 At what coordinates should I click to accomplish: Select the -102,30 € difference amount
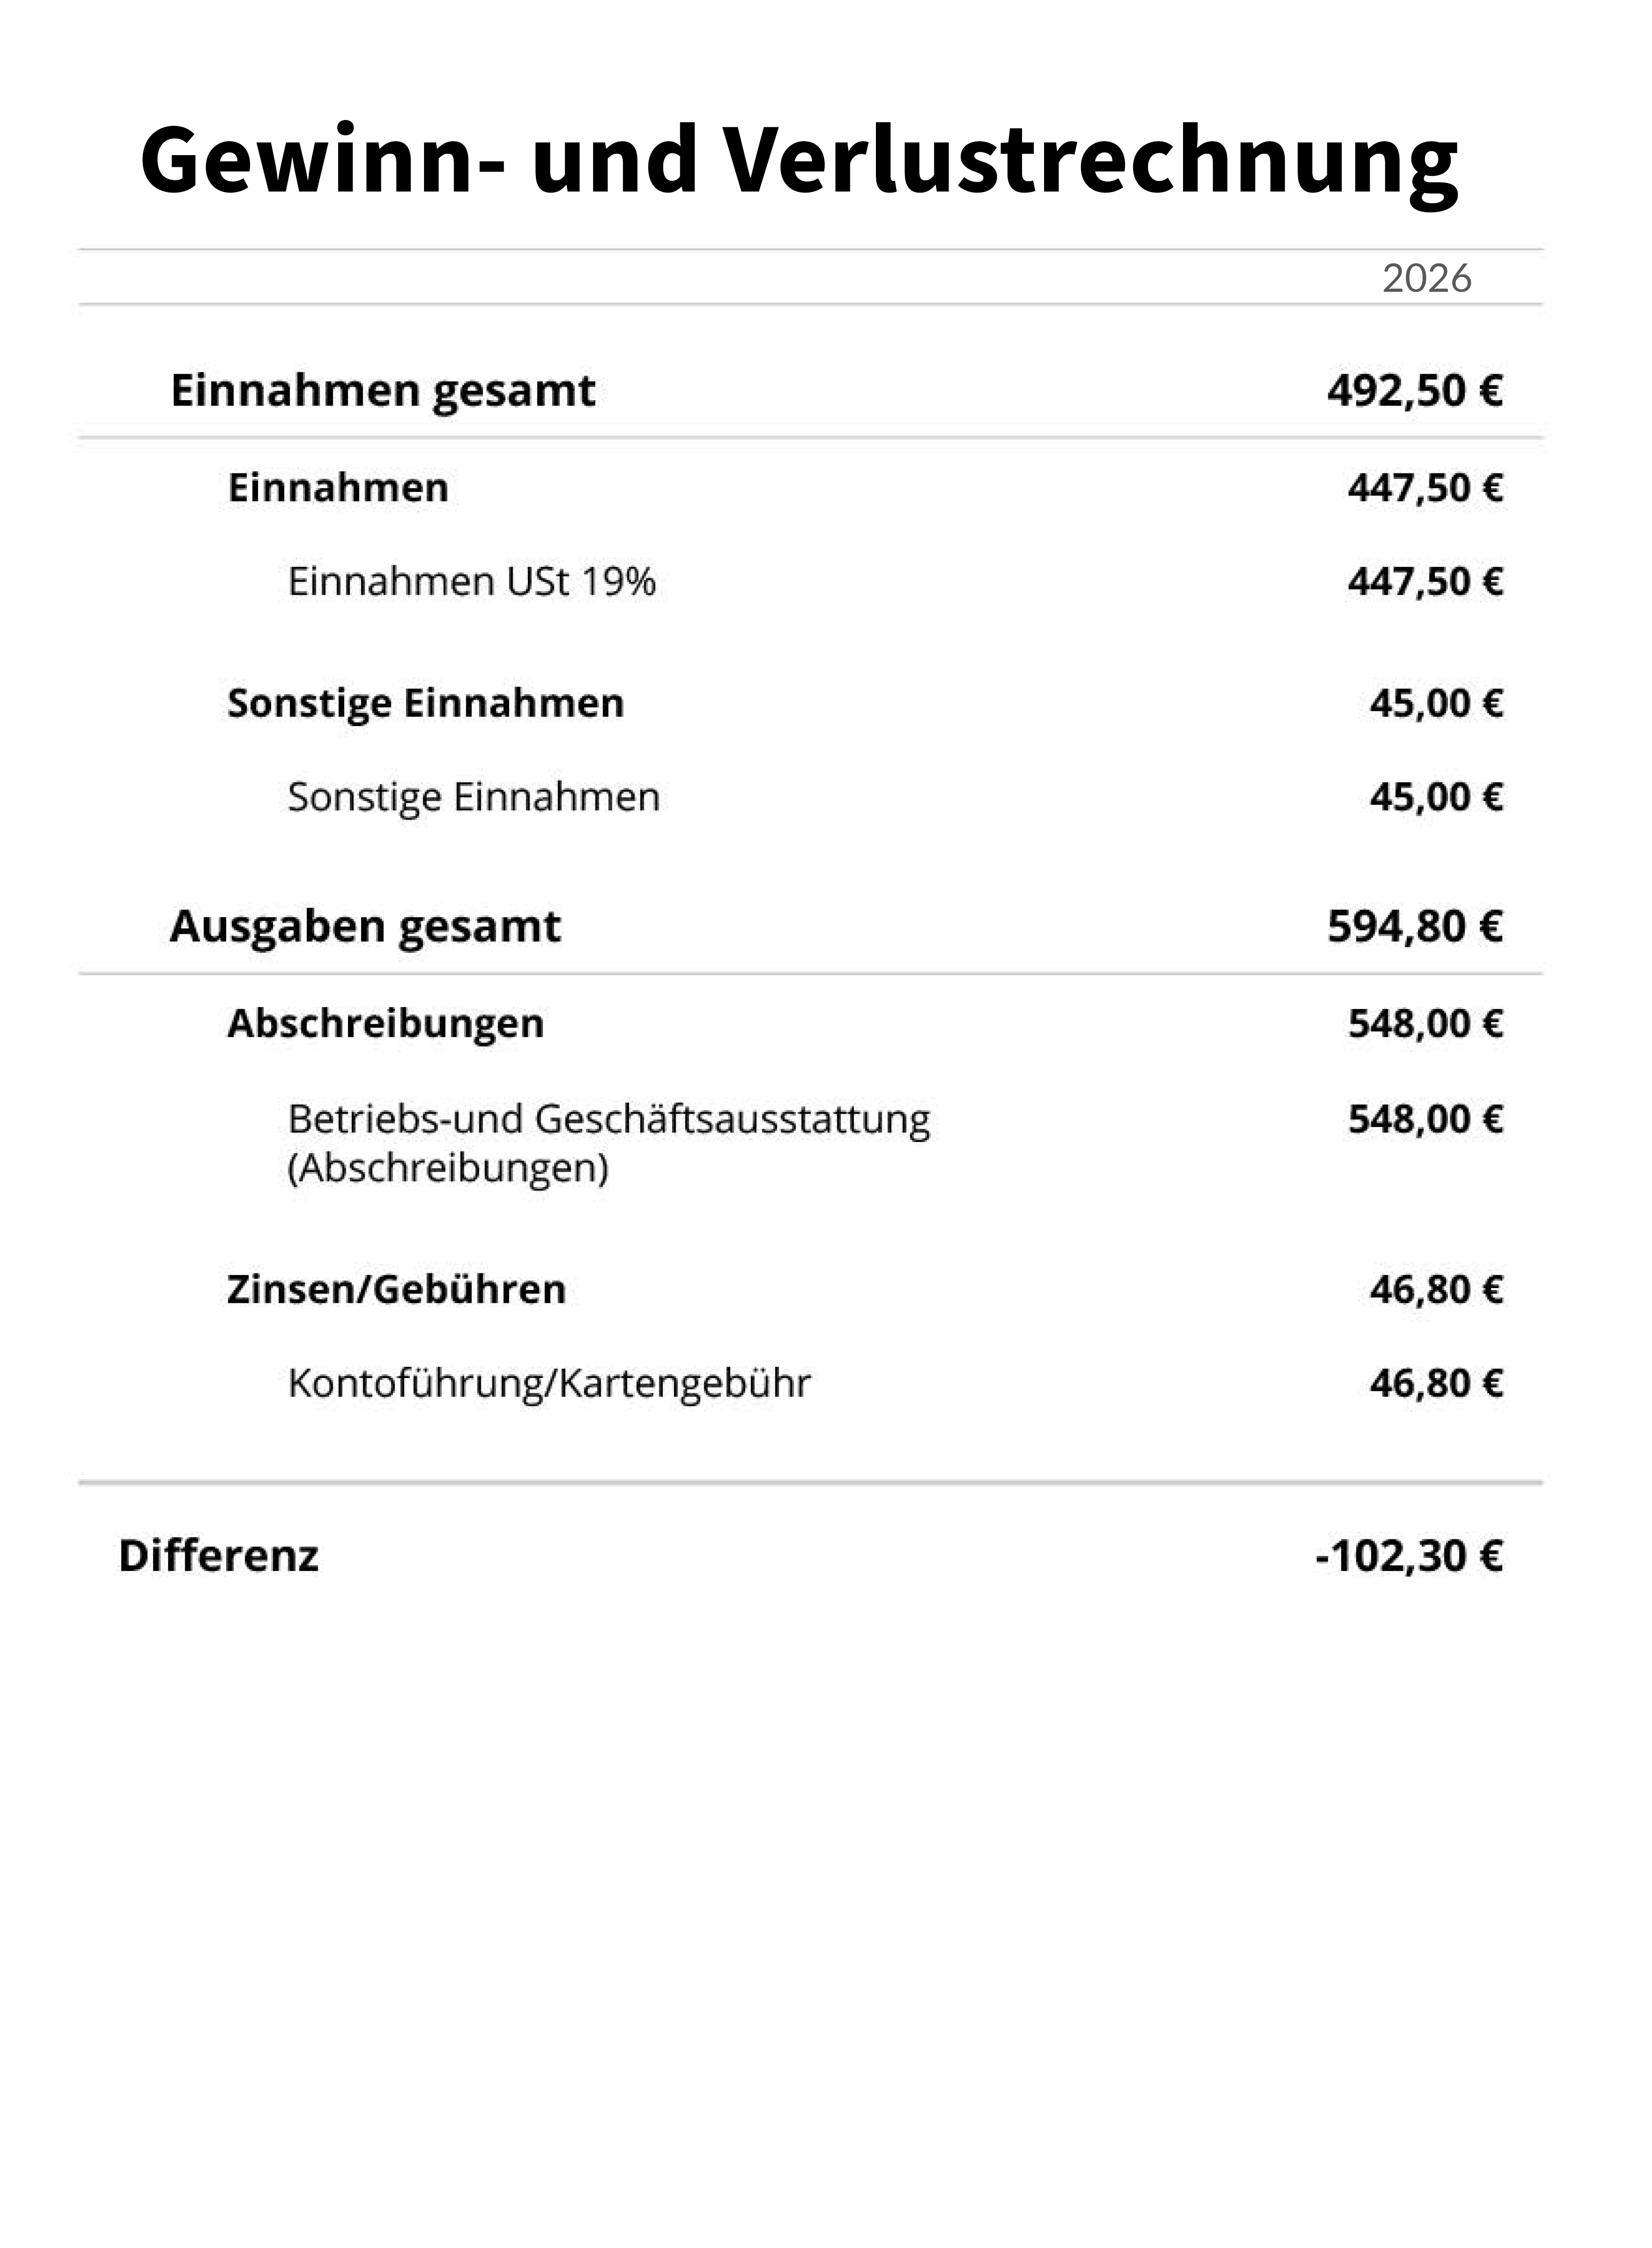coord(1408,1556)
